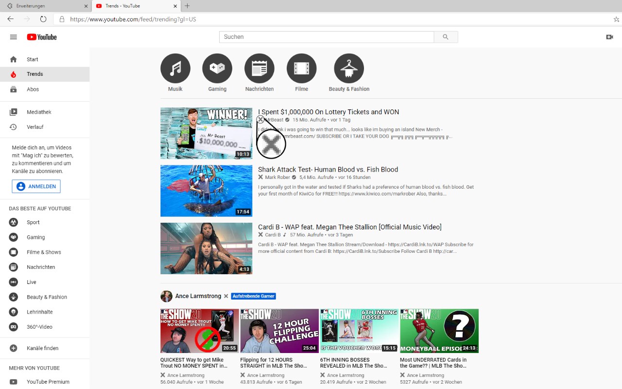
Task: Open the MrBeast lottery video thumbnail
Action: (x=207, y=133)
